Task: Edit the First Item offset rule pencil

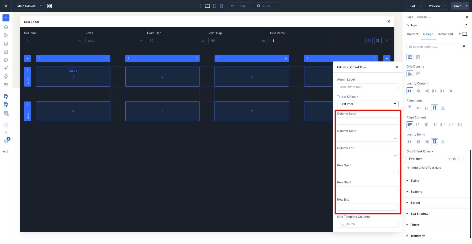Action: click(x=449, y=159)
